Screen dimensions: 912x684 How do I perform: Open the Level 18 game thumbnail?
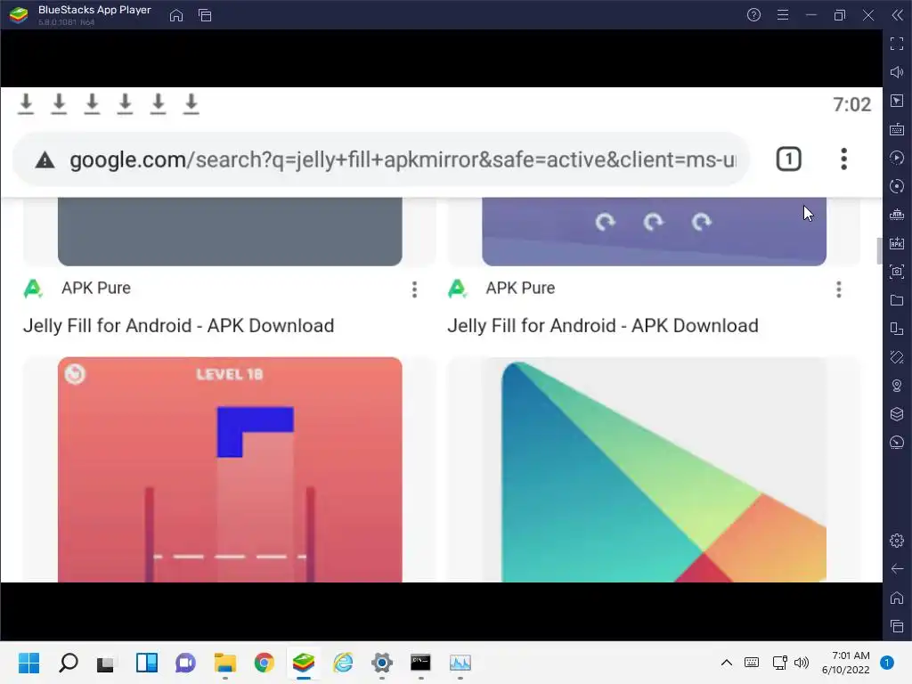coord(230,469)
